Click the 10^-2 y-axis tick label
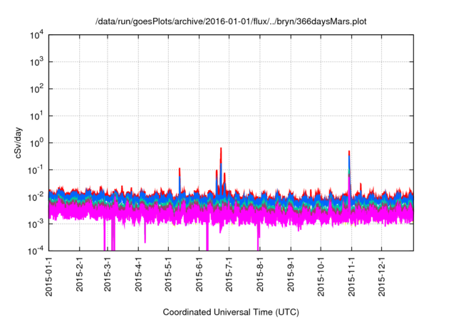Viewport: 456px width, 319px height. [x=36, y=197]
